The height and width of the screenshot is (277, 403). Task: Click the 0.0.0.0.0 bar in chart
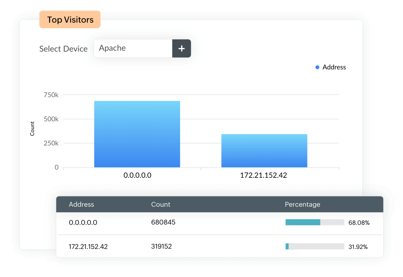coord(137,134)
